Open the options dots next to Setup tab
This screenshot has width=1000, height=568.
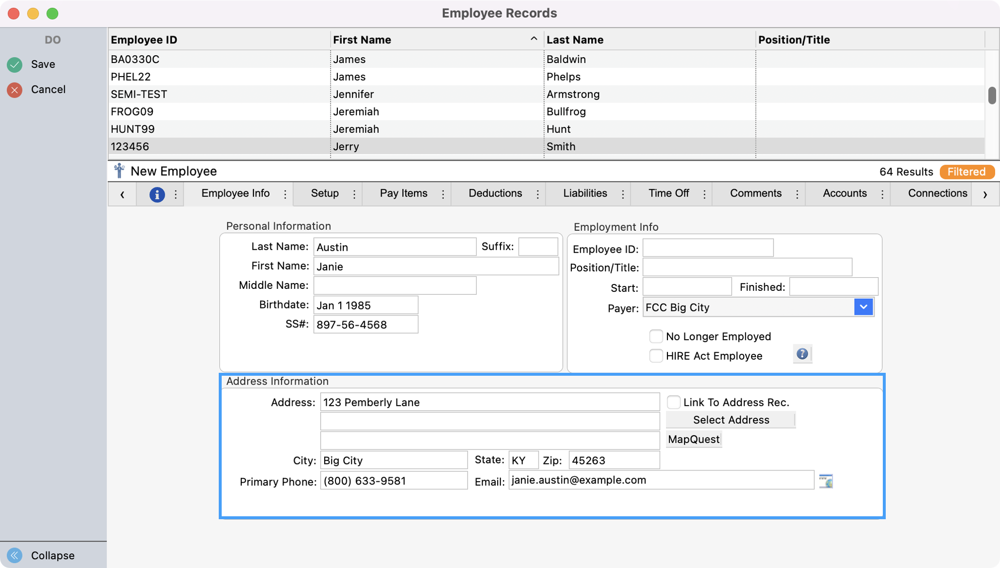pos(354,194)
